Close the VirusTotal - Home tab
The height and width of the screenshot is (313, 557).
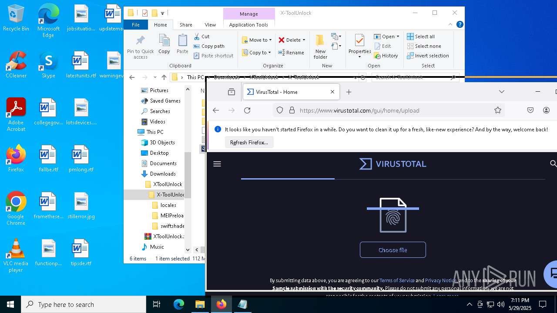(x=332, y=92)
